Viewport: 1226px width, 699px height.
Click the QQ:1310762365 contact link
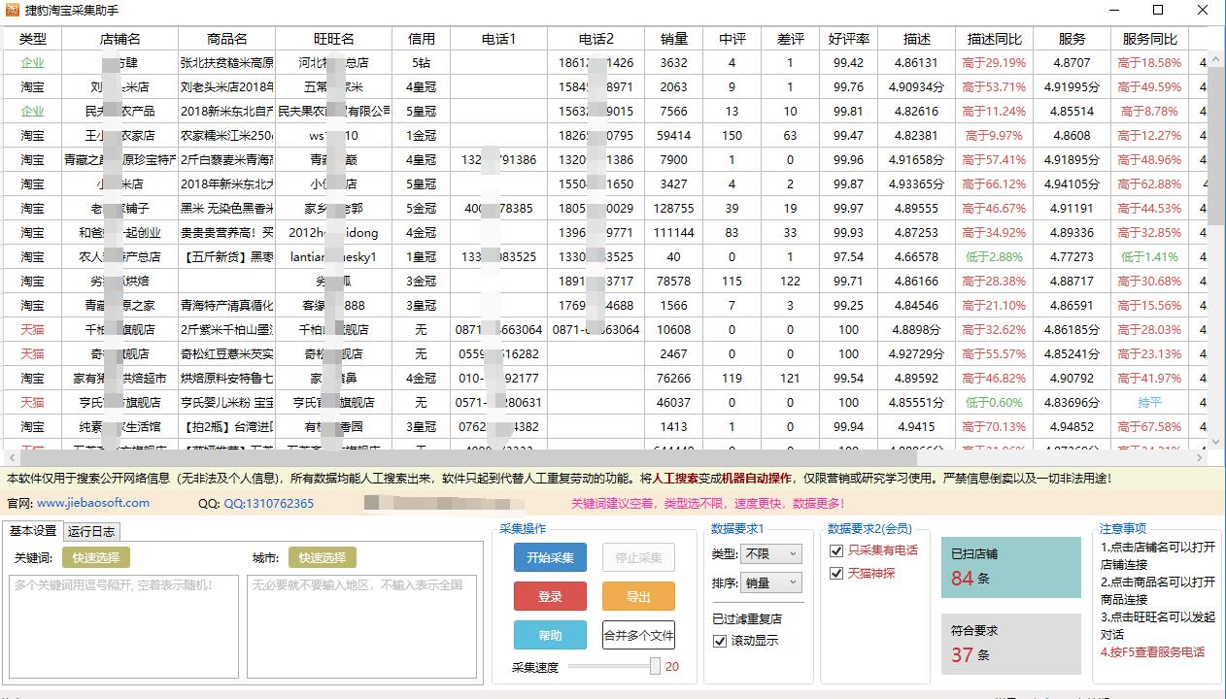tap(269, 503)
